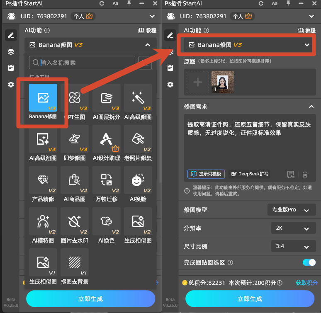This screenshot has height=313, width=321.
Task: Click 立即生成 in right panel
Action: tap(250, 298)
